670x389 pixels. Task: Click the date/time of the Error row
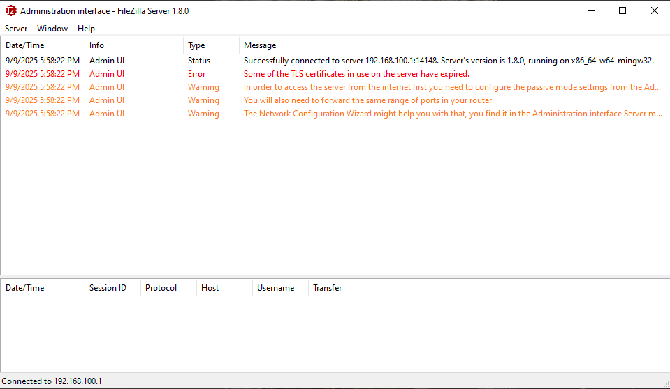coord(43,74)
